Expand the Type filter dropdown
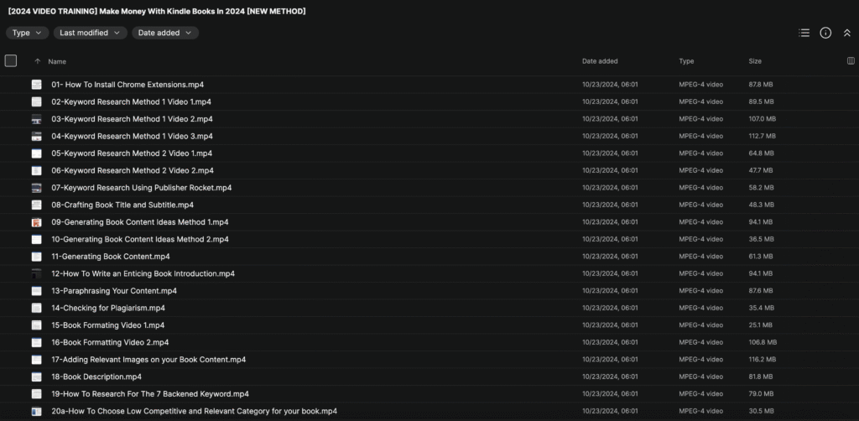This screenshot has height=421, width=859. [27, 33]
